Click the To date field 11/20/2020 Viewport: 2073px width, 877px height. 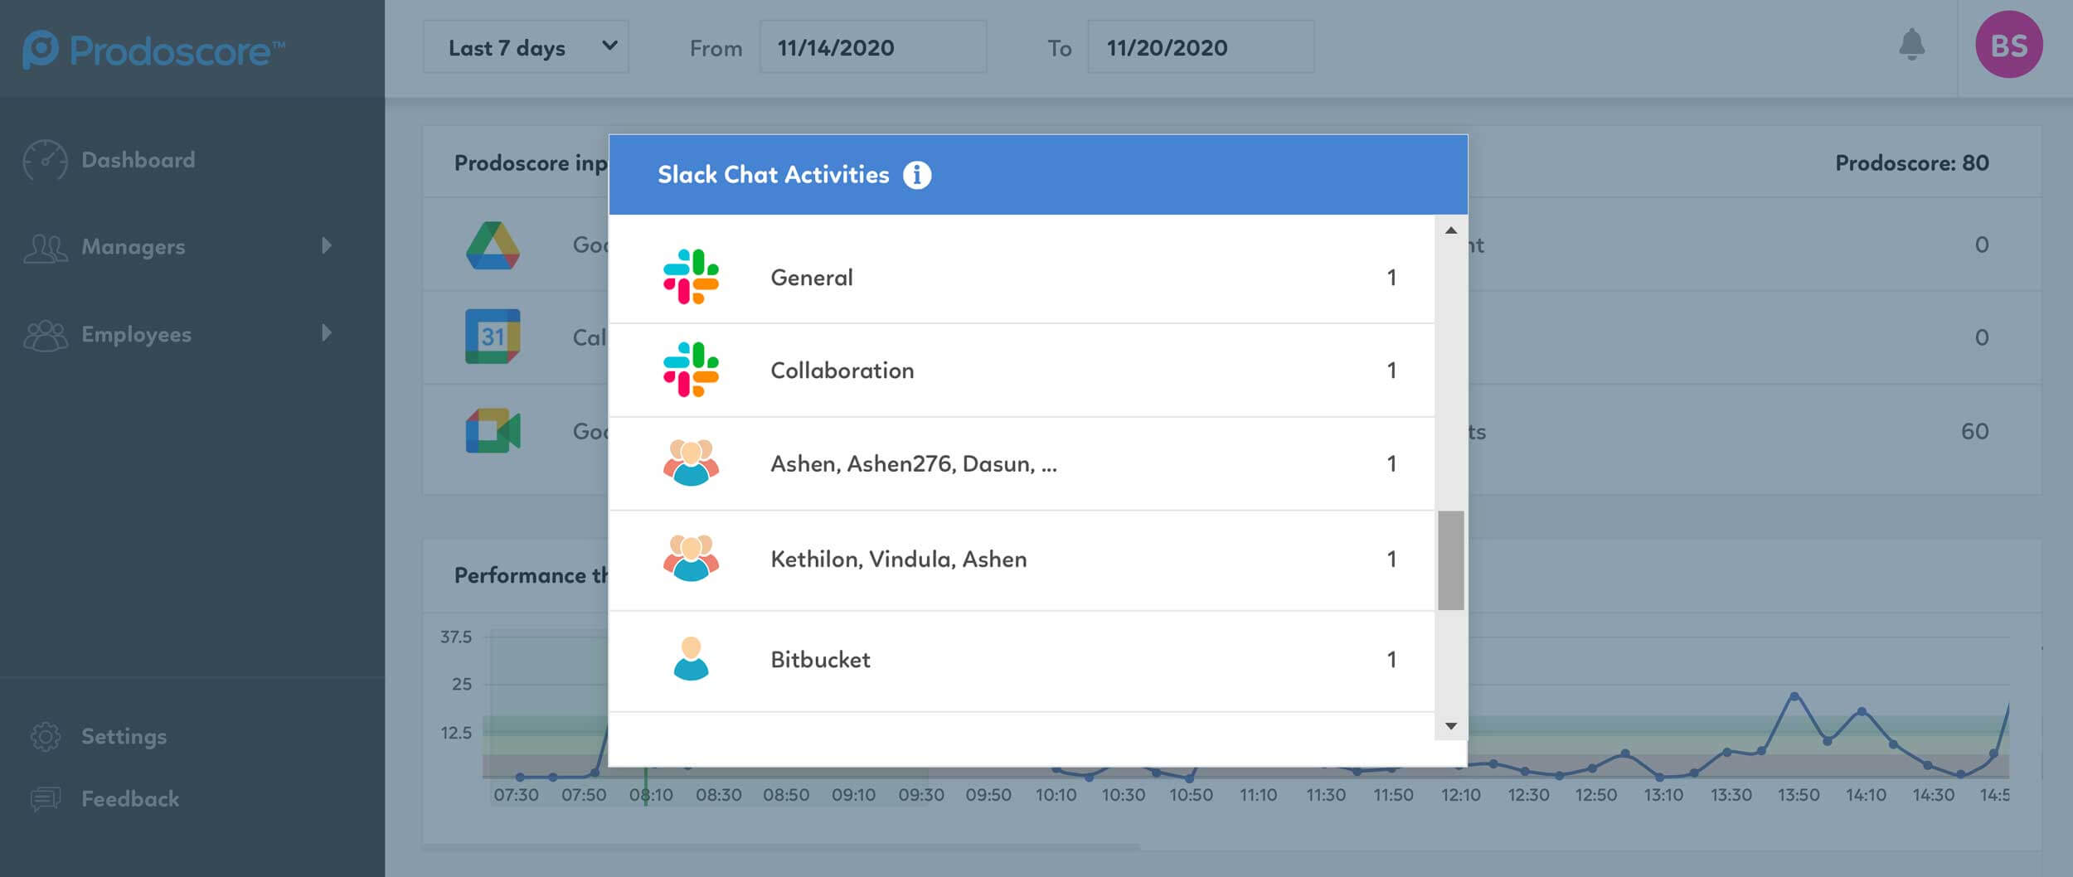tap(1201, 47)
